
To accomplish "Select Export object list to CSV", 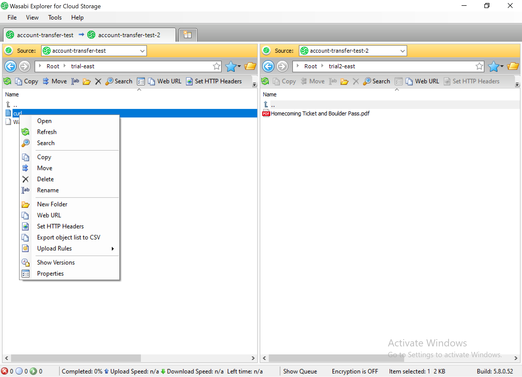I will coord(69,237).
